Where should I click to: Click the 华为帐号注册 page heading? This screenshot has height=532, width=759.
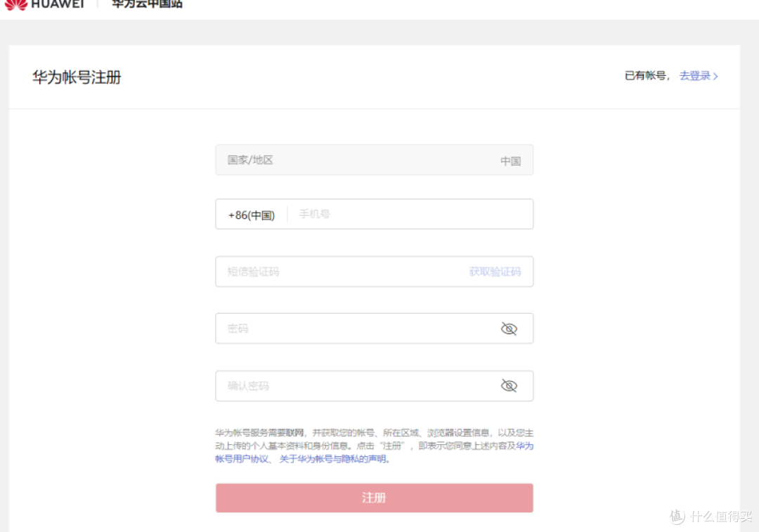(77, 77)
